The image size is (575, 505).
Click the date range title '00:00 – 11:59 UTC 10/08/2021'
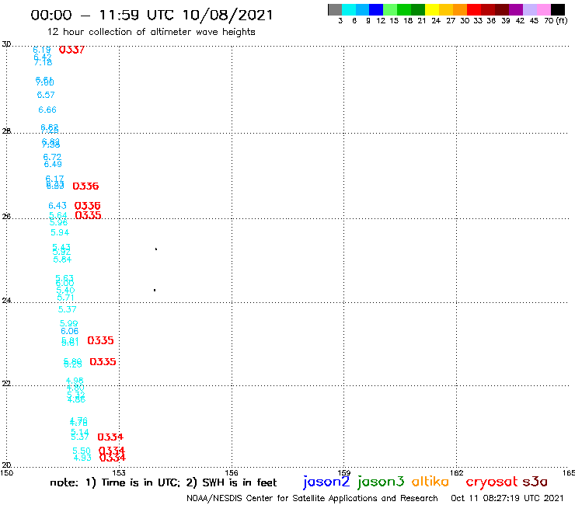[152, 15]
